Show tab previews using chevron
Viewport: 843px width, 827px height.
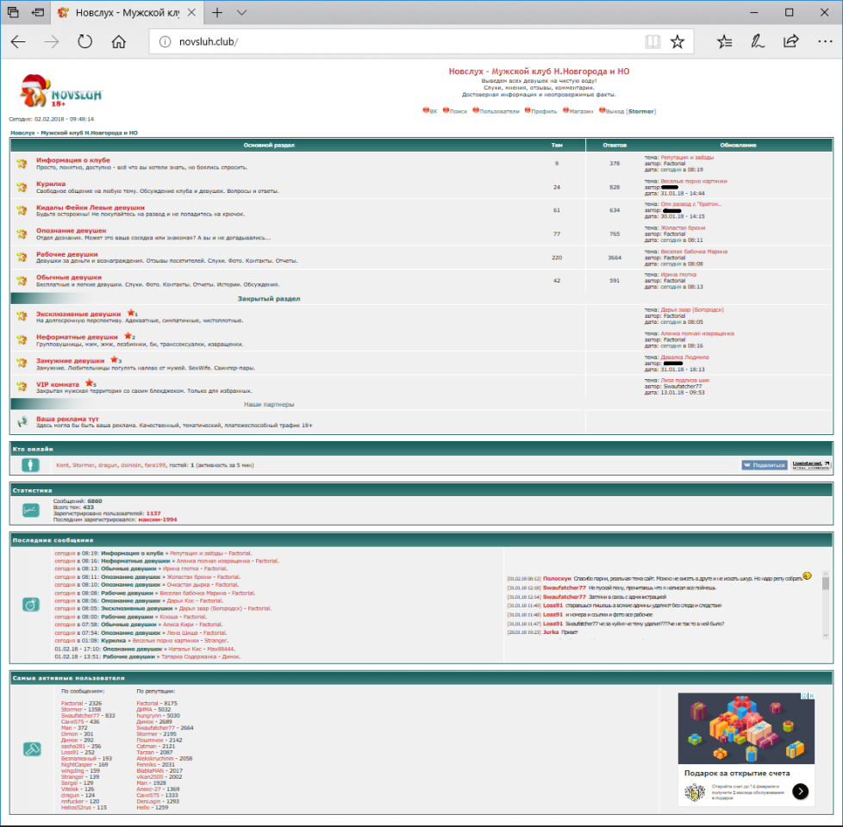pyautogui.click(x=242, y=13)
